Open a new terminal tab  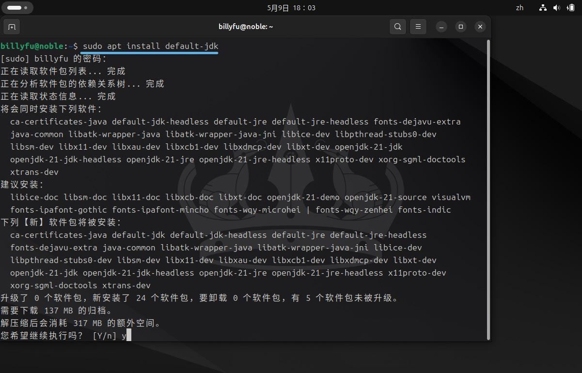(12, 27)
